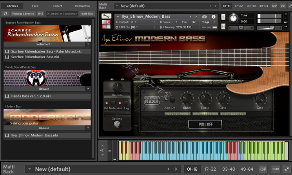The width and height of the screenshot is (292, 175).
Task: Open dropdown arrow beside Panda Bass Browse
Action: point(88,89)
